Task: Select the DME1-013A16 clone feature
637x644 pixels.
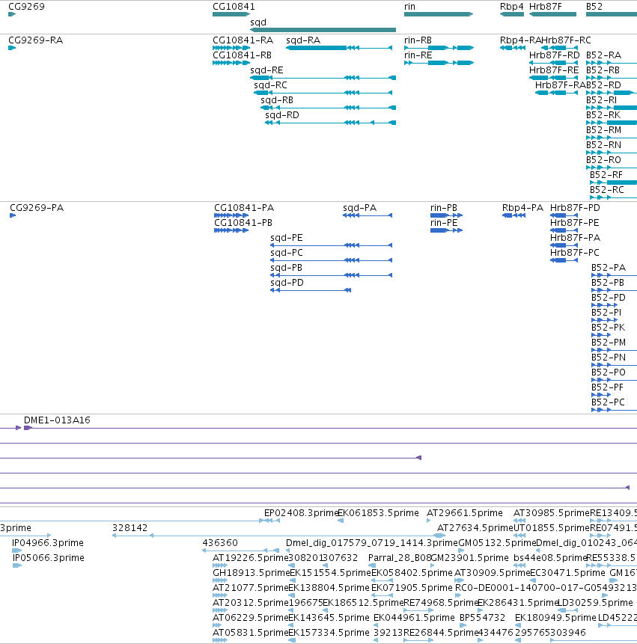Action: coord(329,428)
